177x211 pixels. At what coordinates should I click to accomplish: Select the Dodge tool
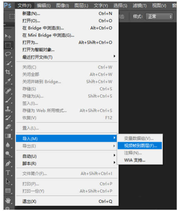click(x=8, y=154)
